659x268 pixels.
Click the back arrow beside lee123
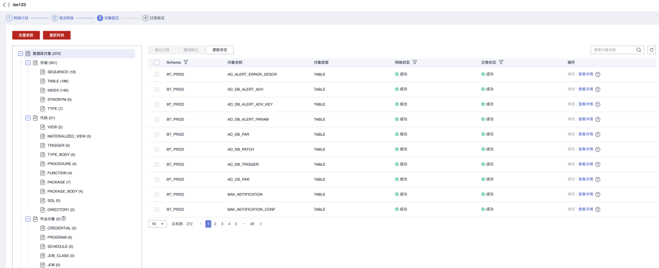pyautogui.click(x=4, y=4)
